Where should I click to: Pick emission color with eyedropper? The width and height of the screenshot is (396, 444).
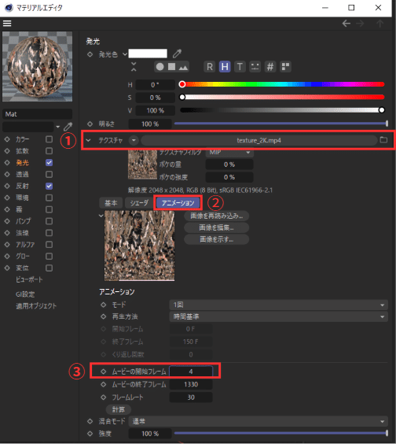(178, 54)
